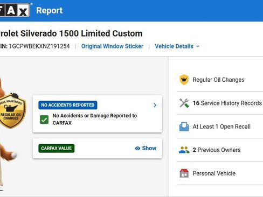Click the Silverado 1500 Limited Custom title
The height and width of the screenshot is (197, 263).
[71, 33]
